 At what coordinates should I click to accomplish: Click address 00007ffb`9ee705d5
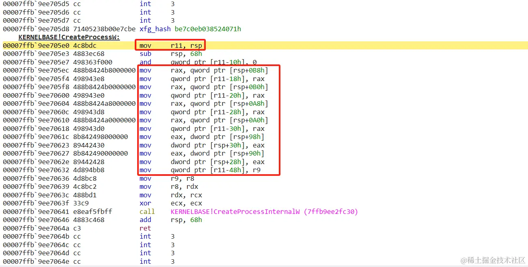point(36,4)
